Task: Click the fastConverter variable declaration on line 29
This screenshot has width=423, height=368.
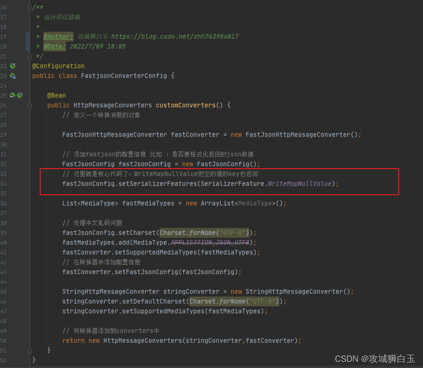Action: (x=195, y=134)
